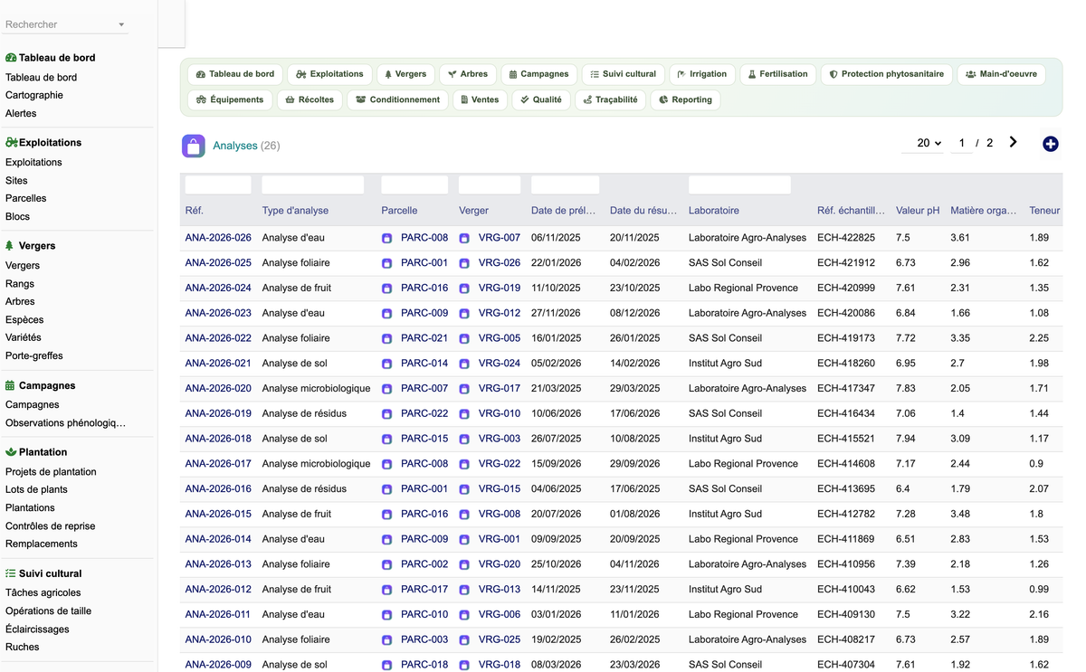Open the Tableau de bord top tab
The width and height of the screenshot is (1086, 672).
(x=235, y=74)
